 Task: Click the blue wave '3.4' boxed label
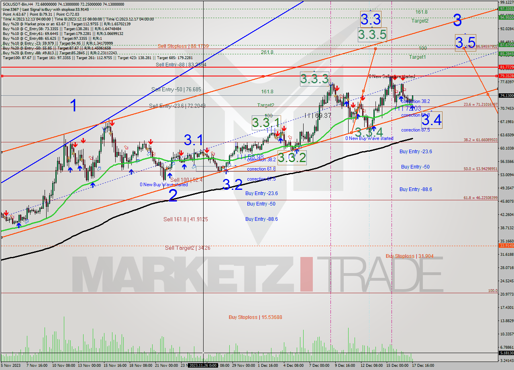pos(432,120)
